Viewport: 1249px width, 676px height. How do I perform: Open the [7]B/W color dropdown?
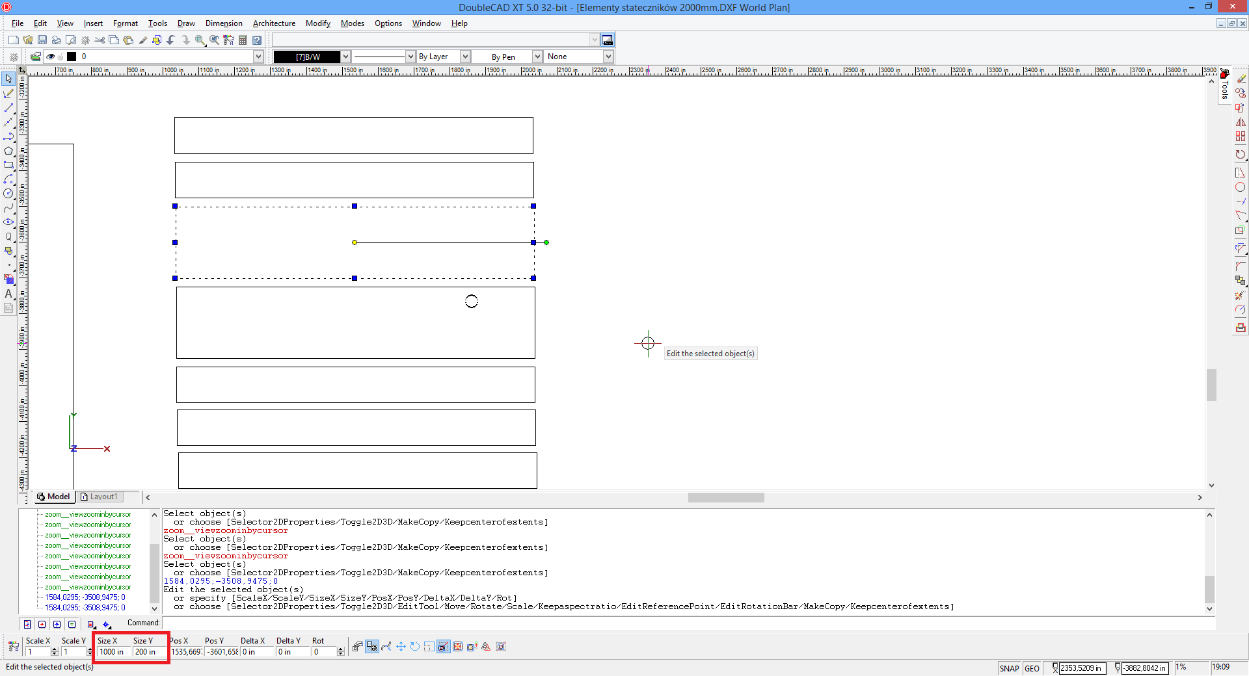click(346, 57)
